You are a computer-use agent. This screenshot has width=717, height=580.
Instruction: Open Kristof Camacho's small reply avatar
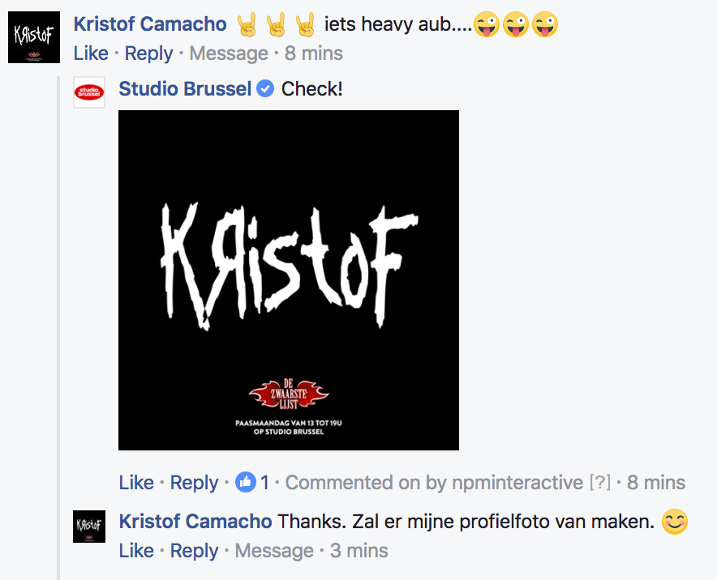[89, 527]
